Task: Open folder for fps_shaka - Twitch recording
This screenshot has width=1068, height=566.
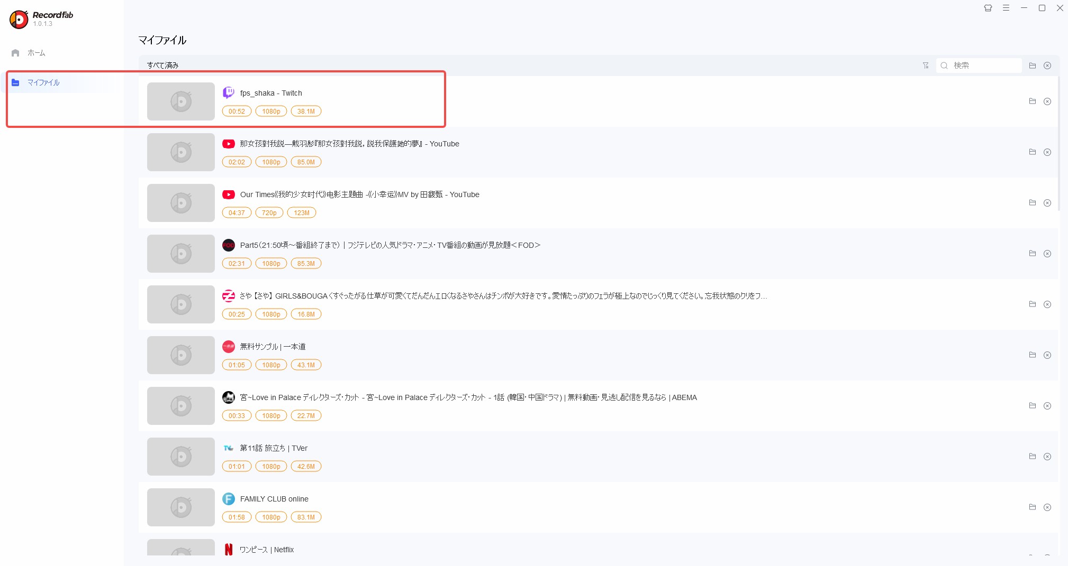Action: coord(1032,101)
